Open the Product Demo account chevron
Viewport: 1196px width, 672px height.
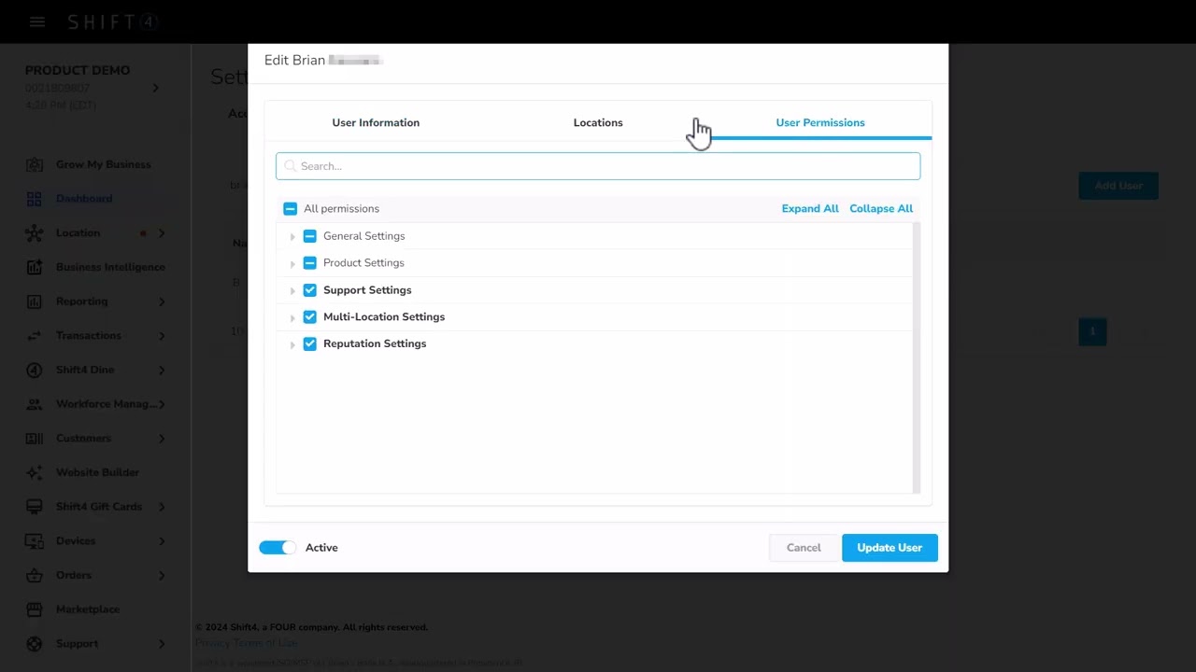[x=156, y=89]
